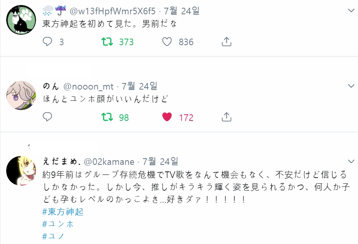This screenshot has height=244, width=358.
Task: Reply to the 東方神起を初めて見た tweet
Action: [x=47, y=42]
